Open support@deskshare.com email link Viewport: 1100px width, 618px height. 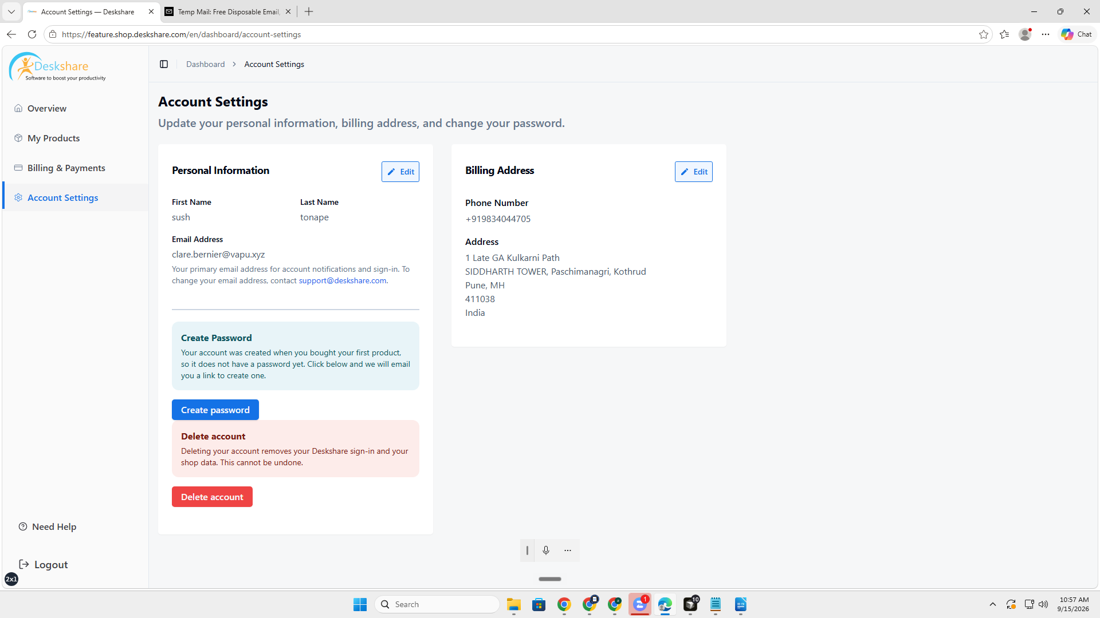click(343, 280)
